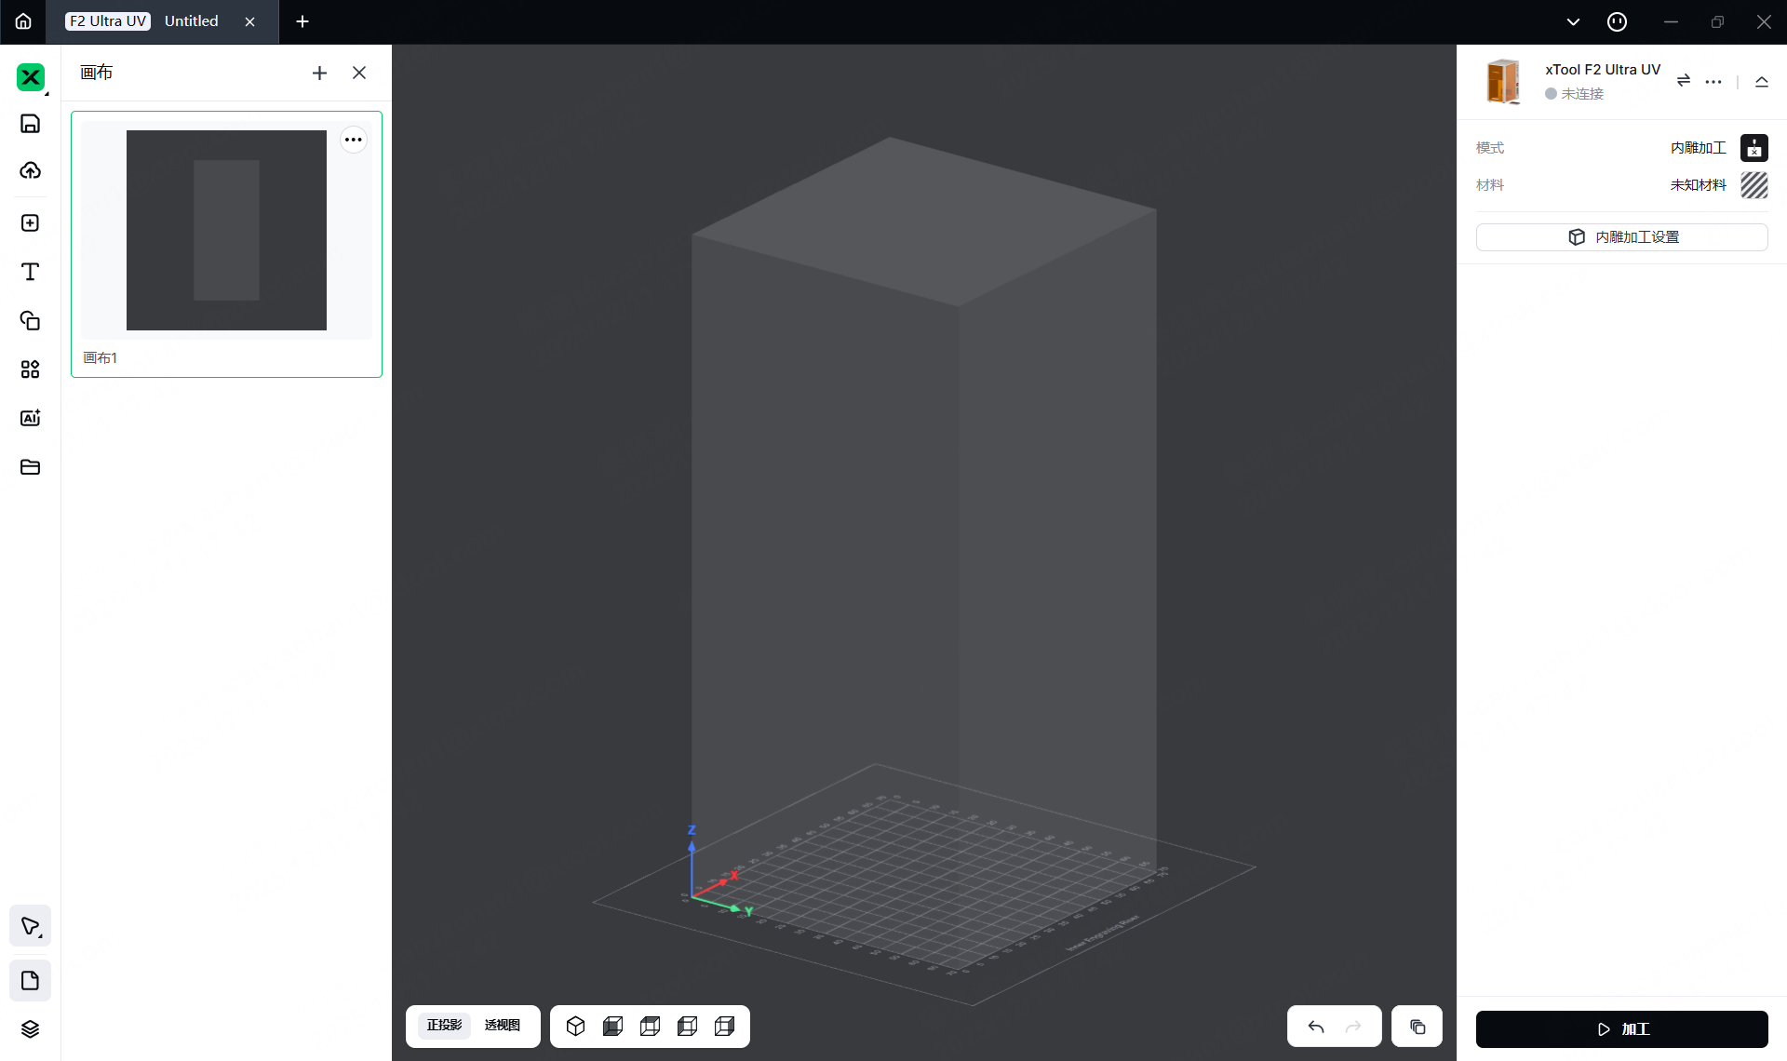Expand the title bar dropdown chevron
The width and height of the screenshot is (1787, 1061).
[x=1573, y=21]
